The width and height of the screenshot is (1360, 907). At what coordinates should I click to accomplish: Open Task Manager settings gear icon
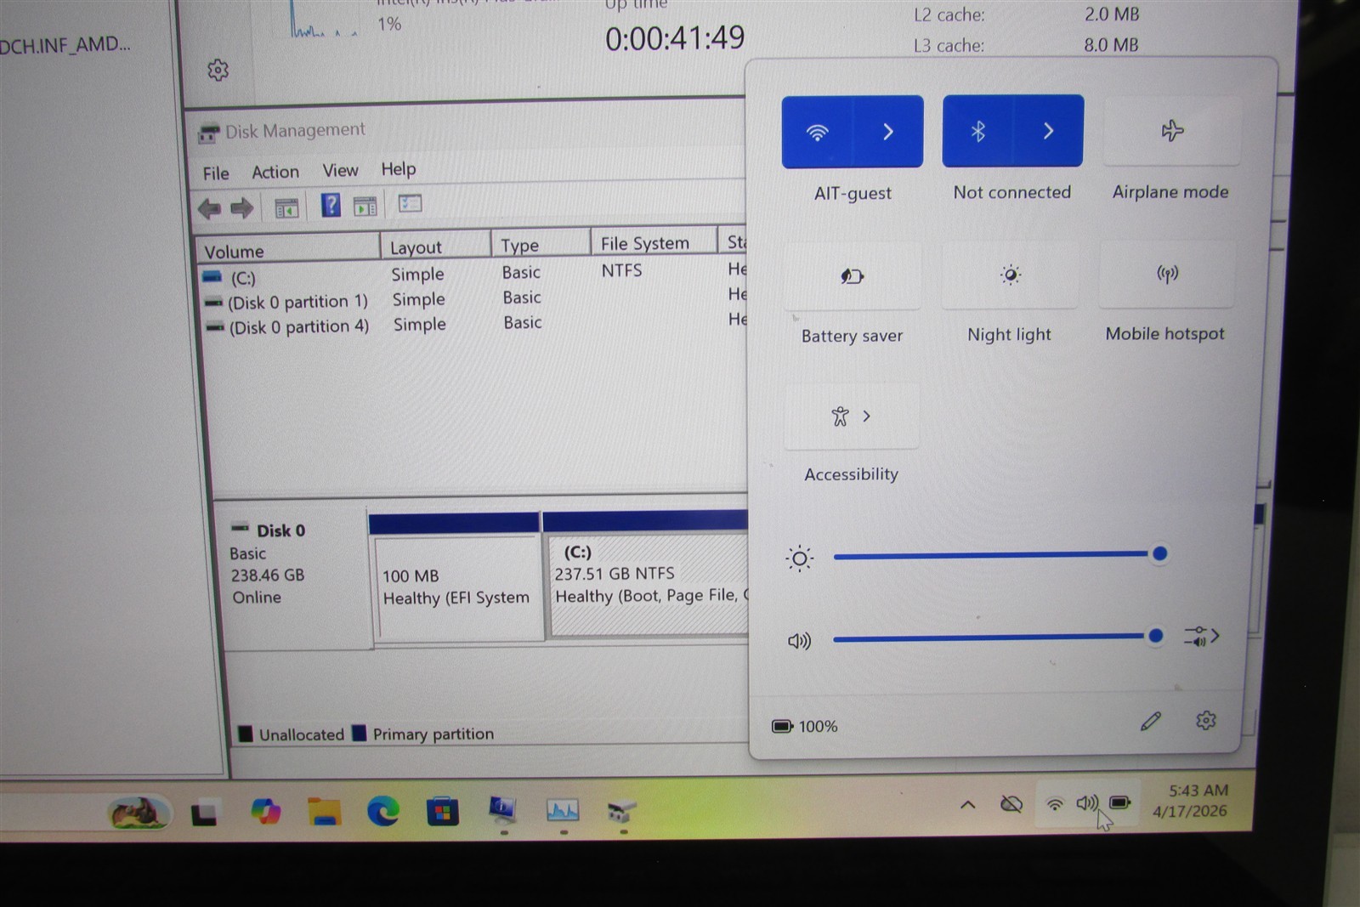[x=218, y=70]
